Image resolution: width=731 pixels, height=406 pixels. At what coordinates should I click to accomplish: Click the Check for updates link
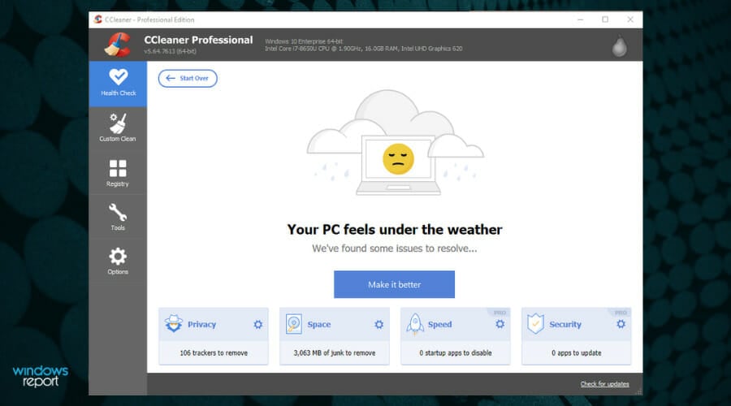[604, 384]
